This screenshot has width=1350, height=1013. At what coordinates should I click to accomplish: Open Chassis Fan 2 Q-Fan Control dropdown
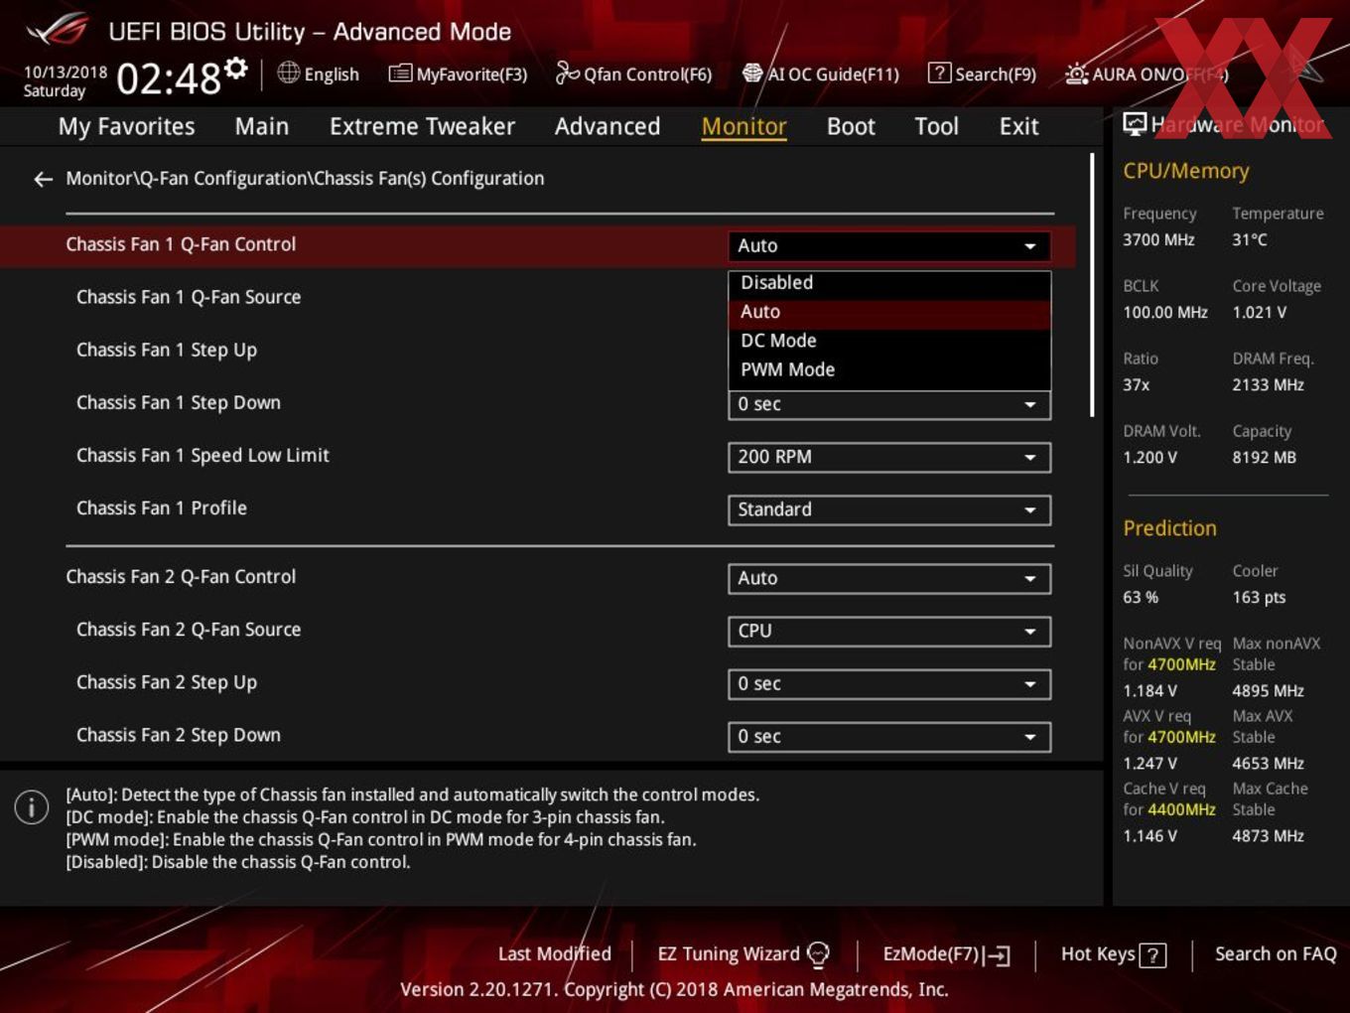(x=889, y=578)
